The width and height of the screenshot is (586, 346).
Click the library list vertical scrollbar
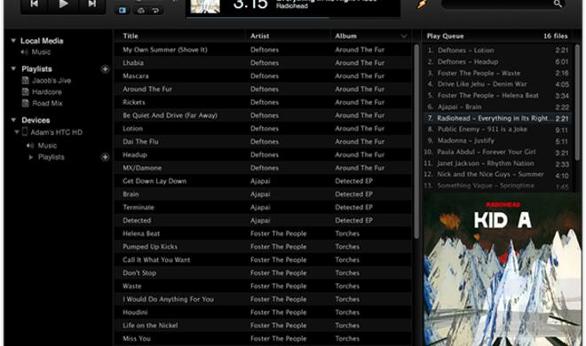[416, 142]
